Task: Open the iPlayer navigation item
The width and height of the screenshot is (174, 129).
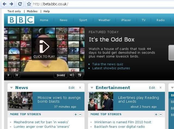Action: tap(126, 20)
